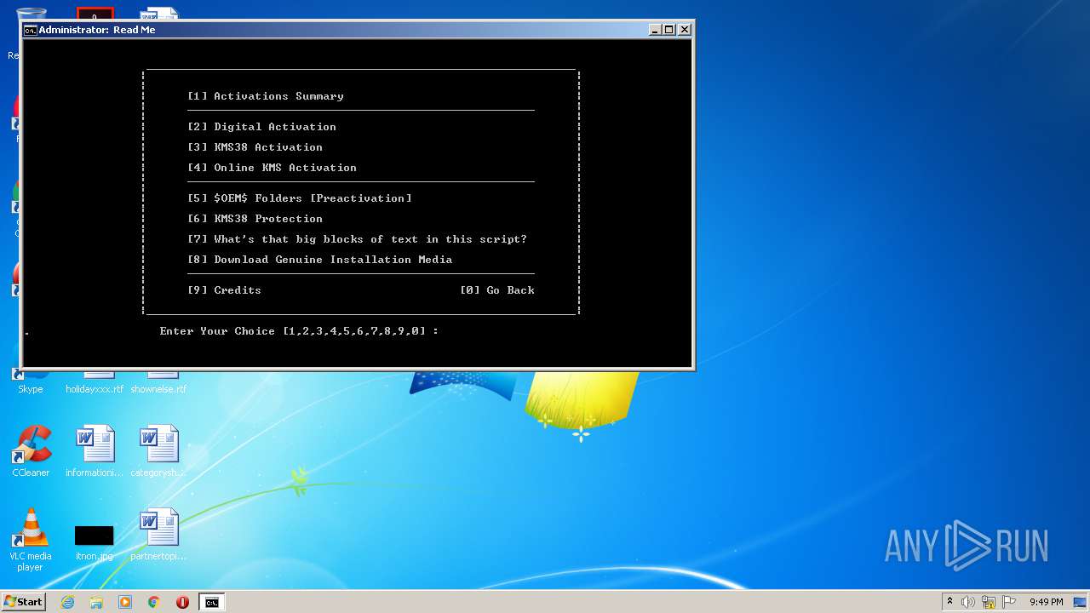Image resolution: width=1090 pixels, height=613 pixels.
Task: Click the [9] Credits line
Action: (x=225, y=290)
